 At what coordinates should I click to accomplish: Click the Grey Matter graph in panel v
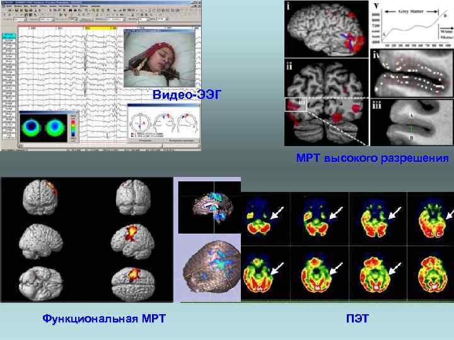click(412, 25)
